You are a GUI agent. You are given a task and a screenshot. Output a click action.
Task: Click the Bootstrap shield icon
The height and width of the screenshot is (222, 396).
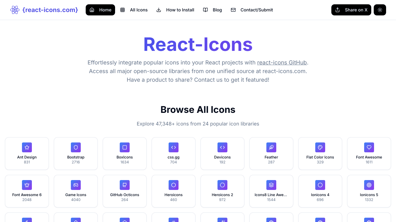coord(76,147)
